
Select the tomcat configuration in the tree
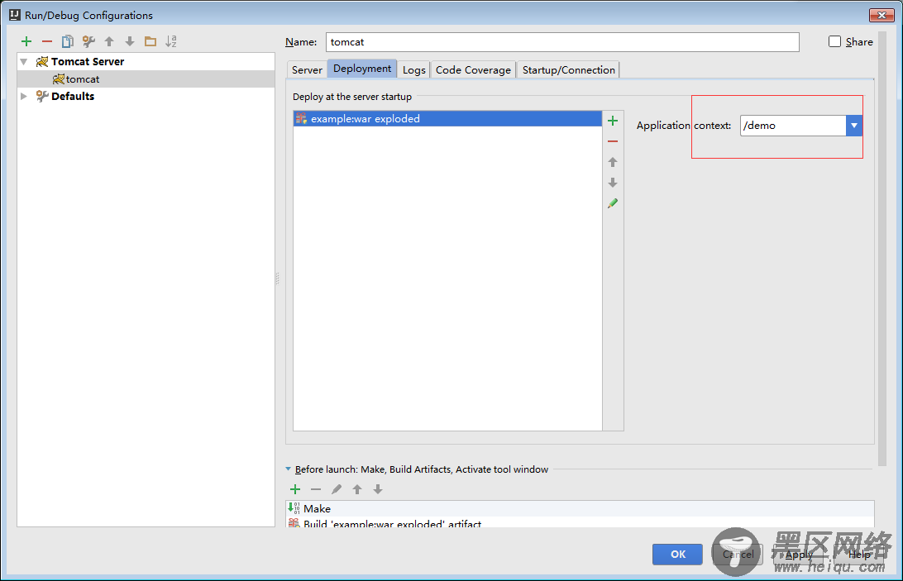pyautogui.click(x=146, y=79)
